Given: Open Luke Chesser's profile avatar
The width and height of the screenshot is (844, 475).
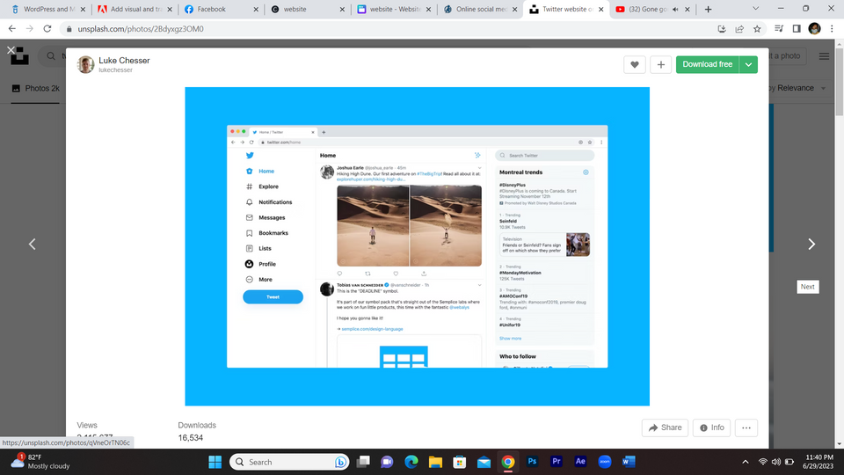Looking at the screenshot, I should click(86, 64).
